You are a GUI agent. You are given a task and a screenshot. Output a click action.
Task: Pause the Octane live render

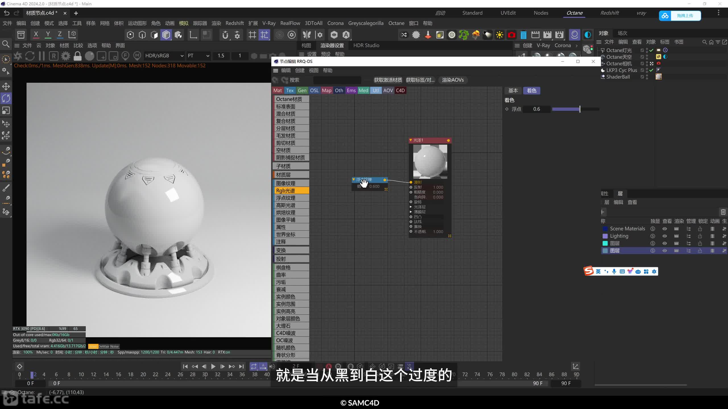(42, 56)
